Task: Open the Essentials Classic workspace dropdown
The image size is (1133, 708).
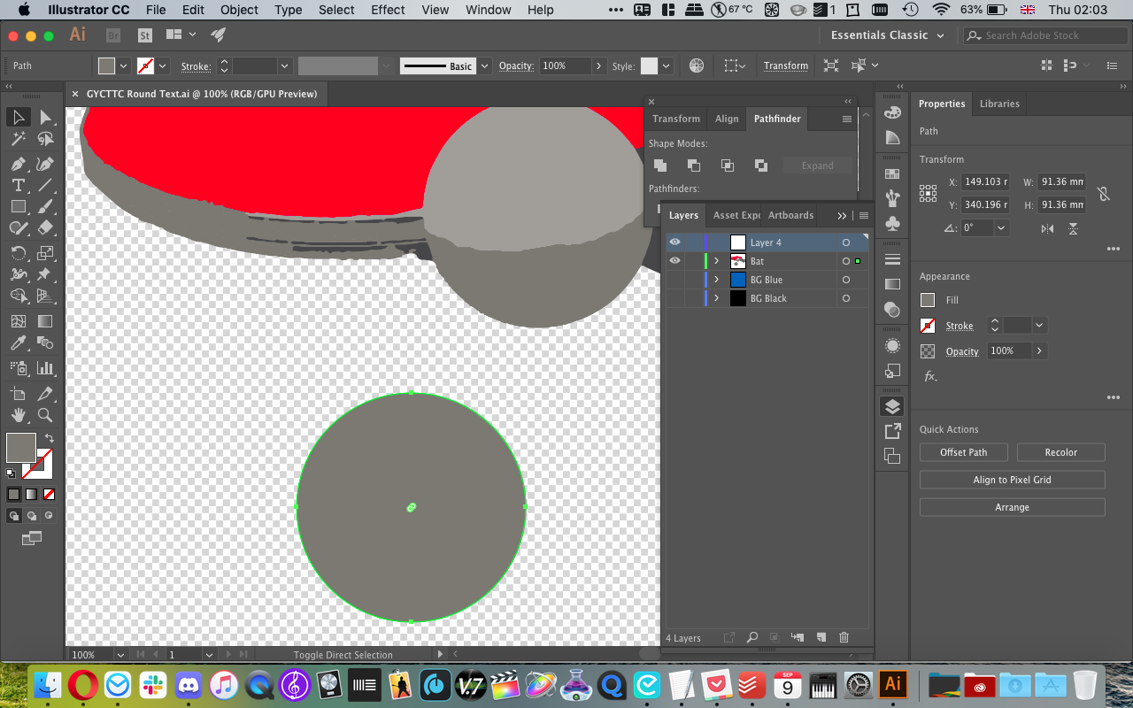Action: pyautogui.click(x=887, y=35)
